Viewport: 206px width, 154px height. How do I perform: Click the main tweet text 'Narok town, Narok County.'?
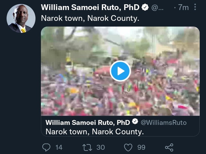[90, 18]
